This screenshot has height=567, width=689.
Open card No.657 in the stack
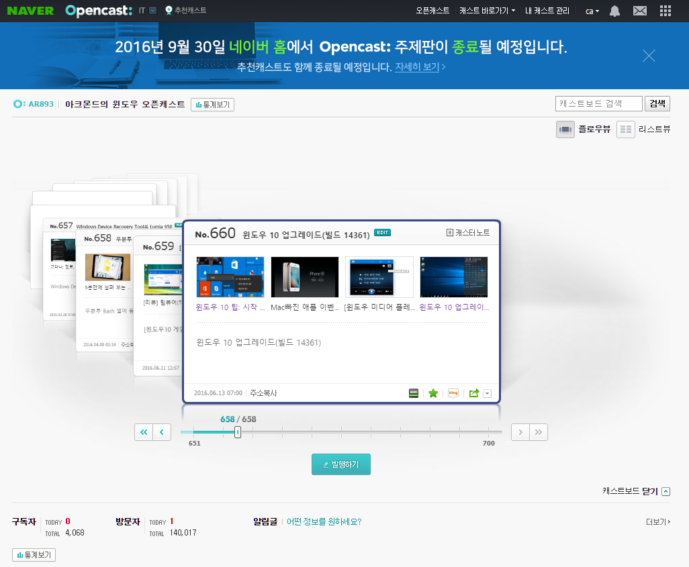pyautogui.click(x=60, y=268)
